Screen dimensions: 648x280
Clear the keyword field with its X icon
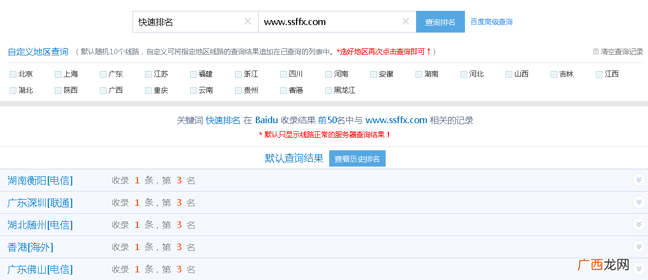(x=248, y=22)
